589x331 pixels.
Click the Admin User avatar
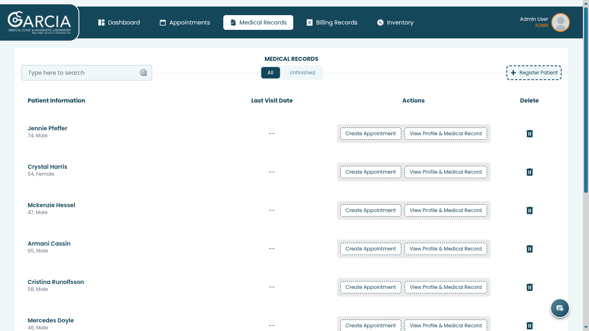560,22
